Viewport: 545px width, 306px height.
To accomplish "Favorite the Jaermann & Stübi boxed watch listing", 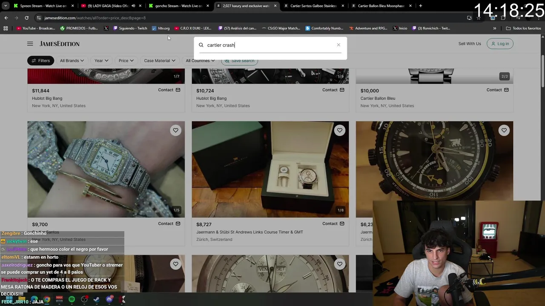I will click(339, 130).
